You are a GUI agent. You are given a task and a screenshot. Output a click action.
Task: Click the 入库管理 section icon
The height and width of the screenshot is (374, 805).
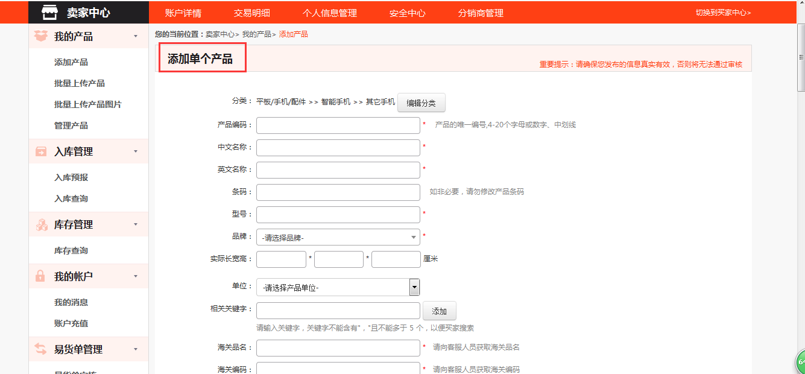(41, 151)
